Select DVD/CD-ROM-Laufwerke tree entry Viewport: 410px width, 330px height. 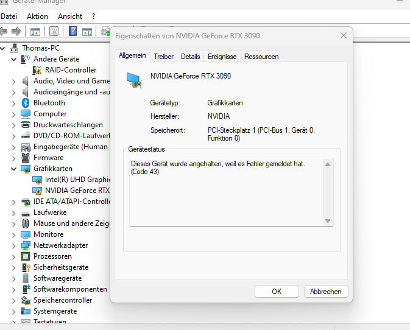(72, 136)
